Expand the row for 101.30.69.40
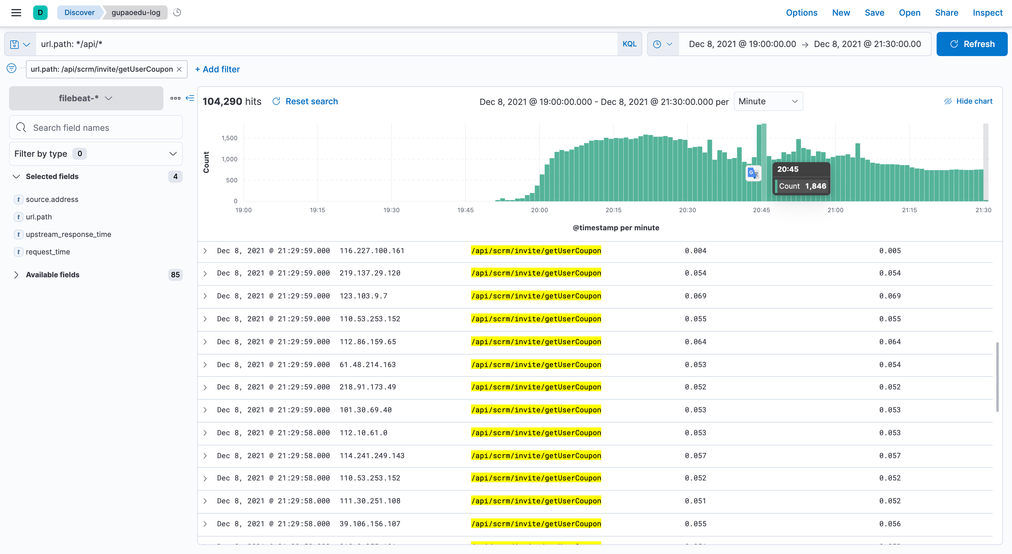 coord(205,410)
